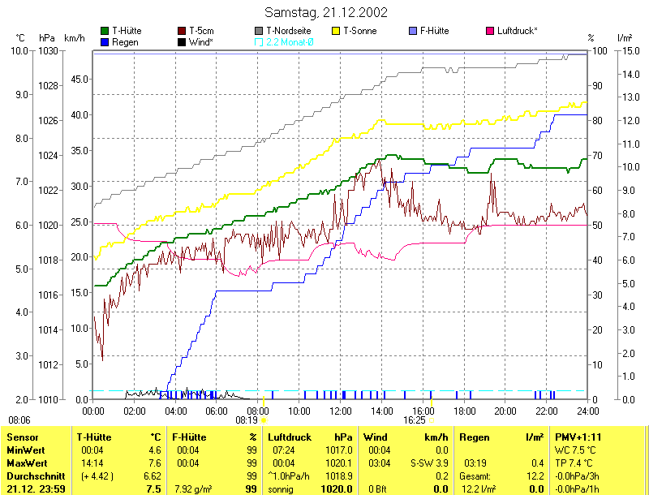
Task: Click the dark red T-5cm legend swatch
Action: [x=182, y=31]
